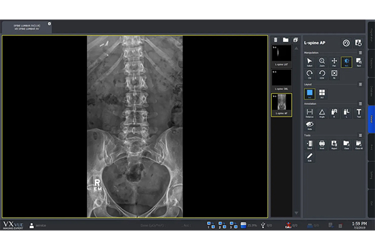Click the Edit pencil tool
Viewport: 375px width, 250px height.
(309, 157)
